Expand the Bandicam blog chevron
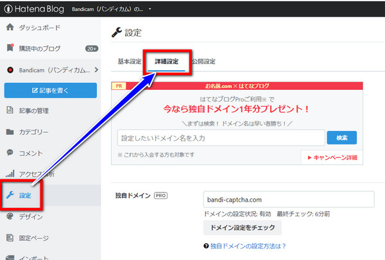The height and width of the screenshot is (260, 385). 96,70
